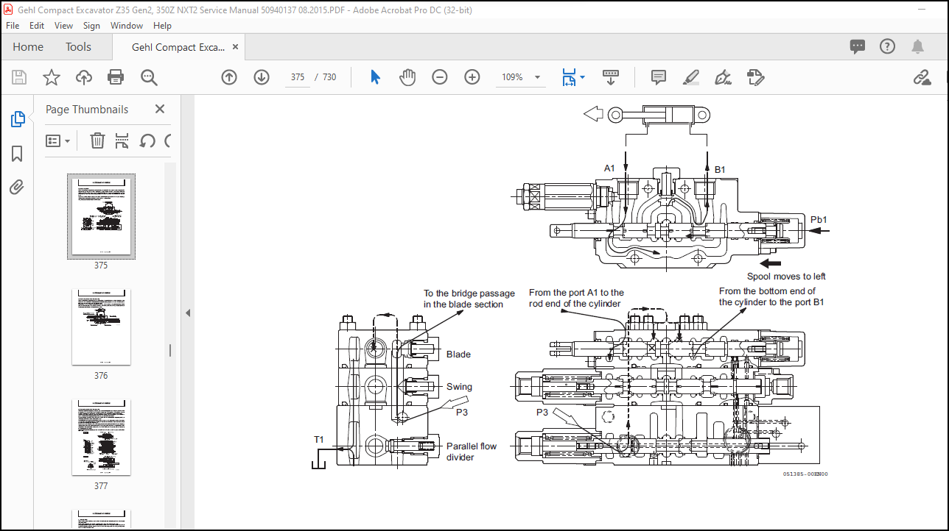Screen dimensions: 949x531
Task: Open the Find text magnifier tool
Action: tap(150, 77)
